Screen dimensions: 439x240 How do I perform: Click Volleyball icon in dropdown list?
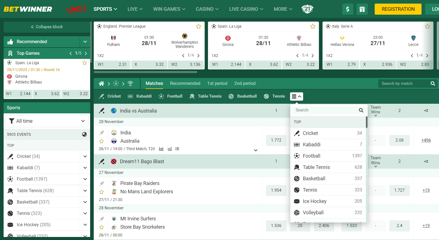pos(297,213)
